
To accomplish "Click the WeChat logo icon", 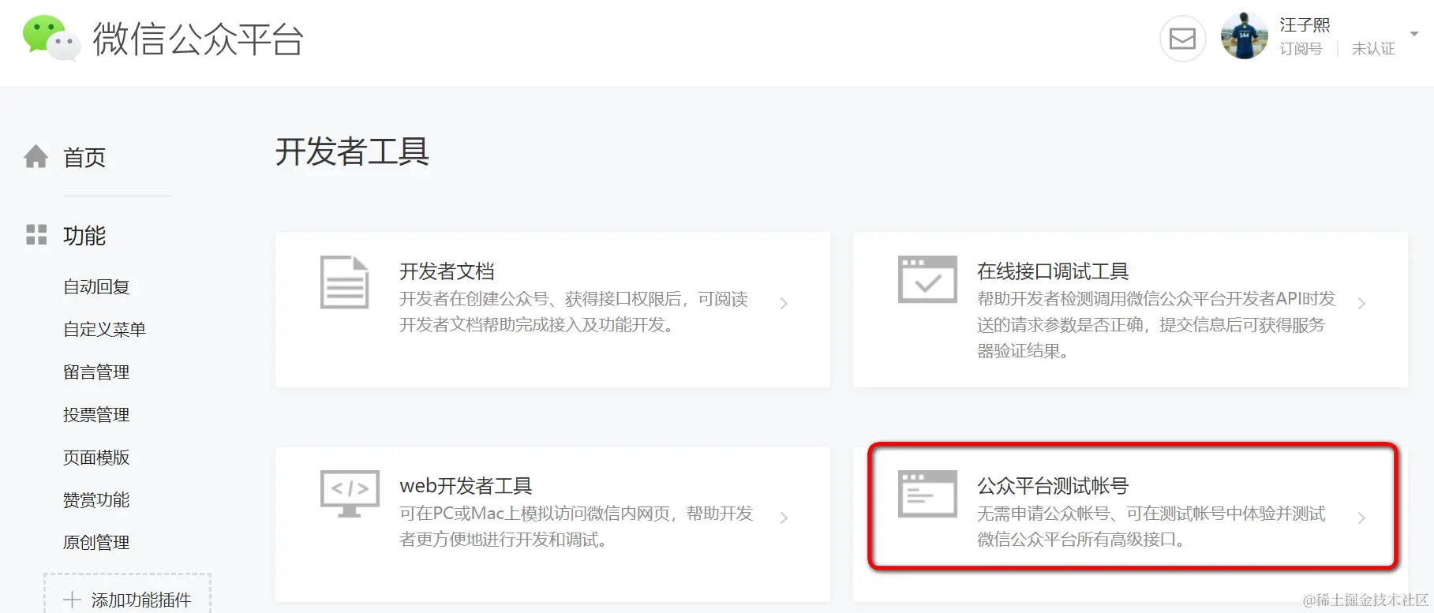I will point(51,37).
